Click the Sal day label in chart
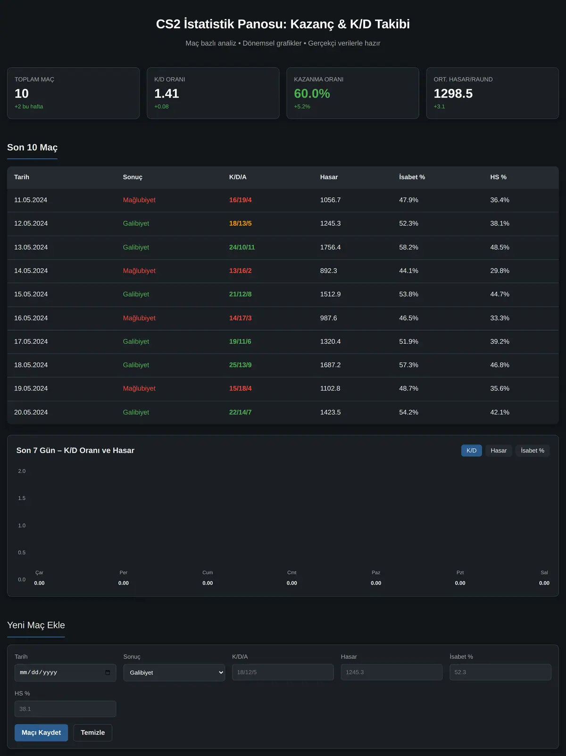The width and height of the screenshot is (566, 756). pyautogui.click(x=544, y=572)
